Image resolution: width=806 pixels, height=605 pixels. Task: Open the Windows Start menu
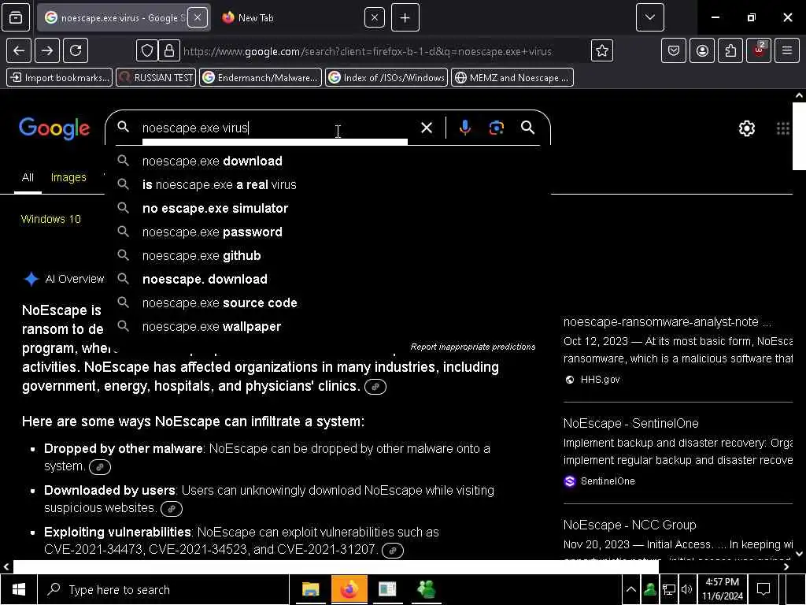(19, 589)
